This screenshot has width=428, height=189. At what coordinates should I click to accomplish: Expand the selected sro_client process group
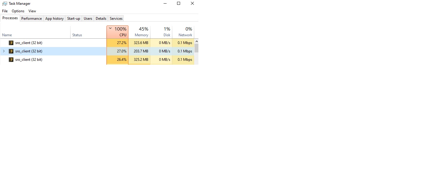(x=4, y=51)
